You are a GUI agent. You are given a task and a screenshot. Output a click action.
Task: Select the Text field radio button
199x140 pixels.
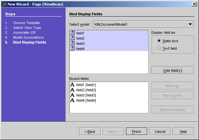(x=159, y=48)
